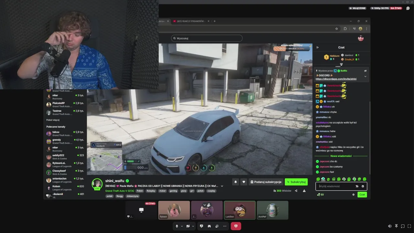The height and width of the screenshot is (233, 414).
Task: Click the notification bell for shini_waifu
Action: pos(236,182)
